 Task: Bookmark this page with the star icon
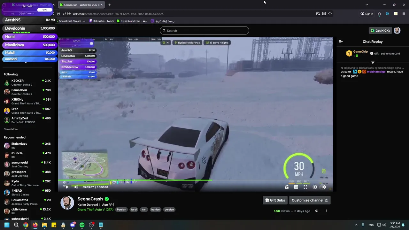(330, 14)
